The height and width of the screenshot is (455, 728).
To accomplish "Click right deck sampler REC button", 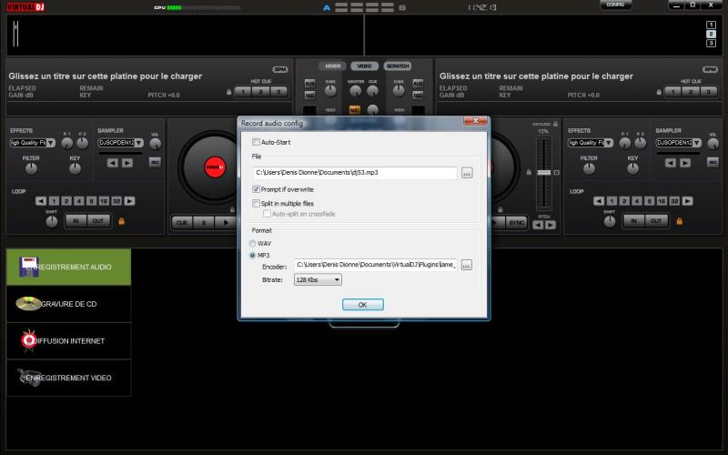I will 713,162.
